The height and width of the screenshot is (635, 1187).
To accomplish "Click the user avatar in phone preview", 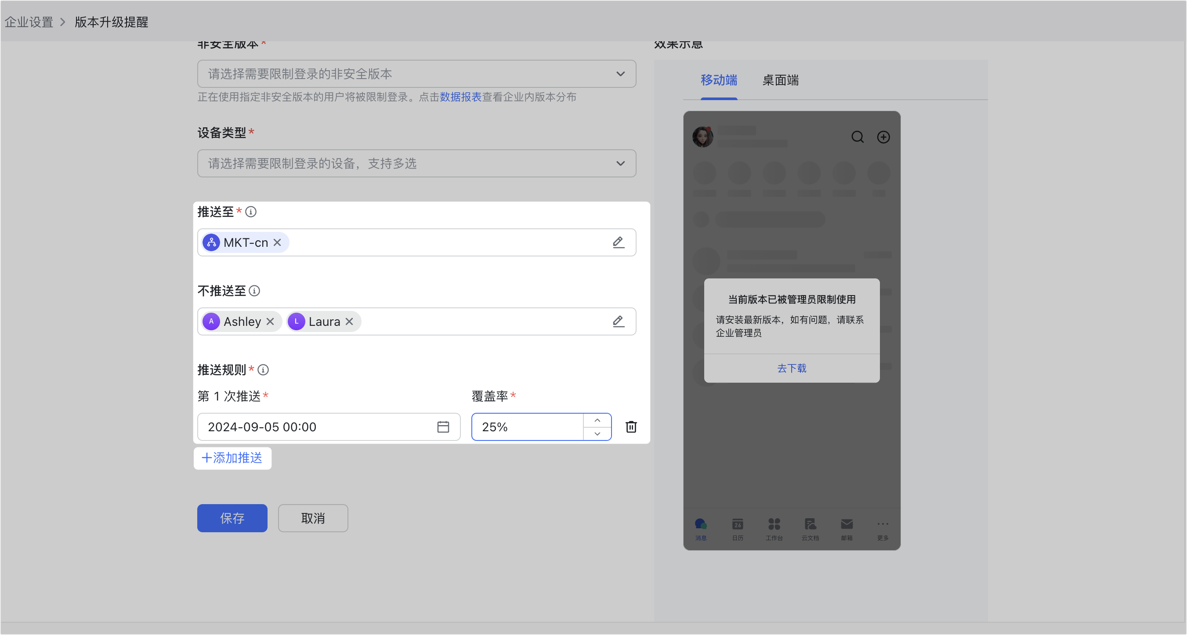I will pos(703,137).
